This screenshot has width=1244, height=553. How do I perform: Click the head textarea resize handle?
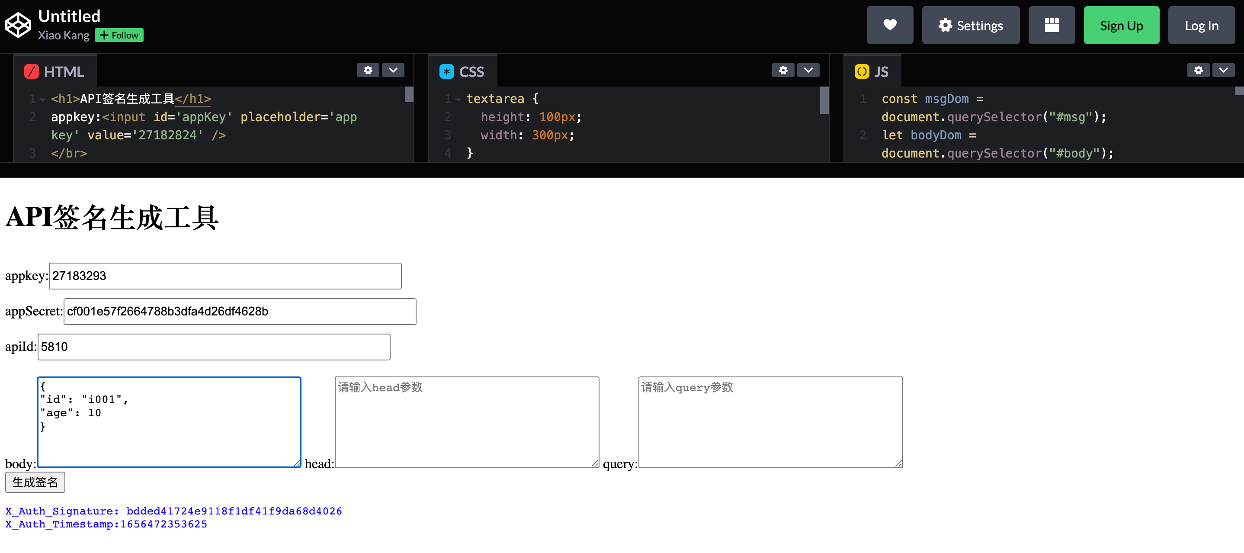(594, 463)
